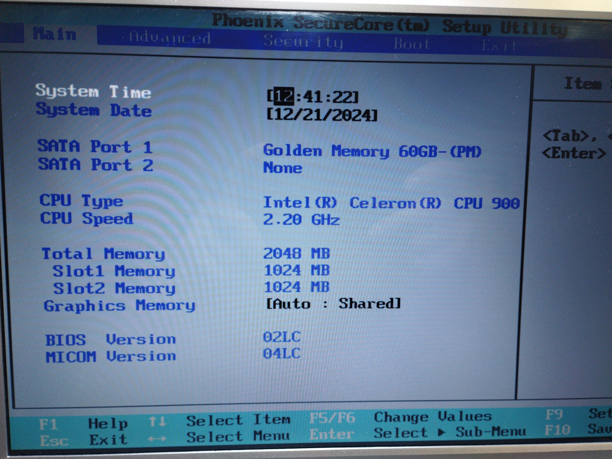Click the CPU Speed label
This screenshot has height=459, width=612.
tap(87, 219)
